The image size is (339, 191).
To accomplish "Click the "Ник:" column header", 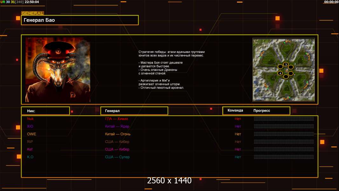I will pos(45,111).
